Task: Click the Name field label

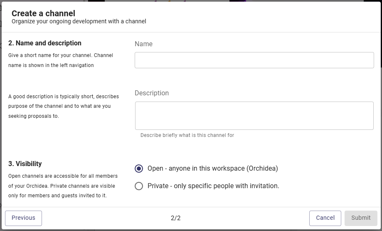Action: click(x=143, y=44)
